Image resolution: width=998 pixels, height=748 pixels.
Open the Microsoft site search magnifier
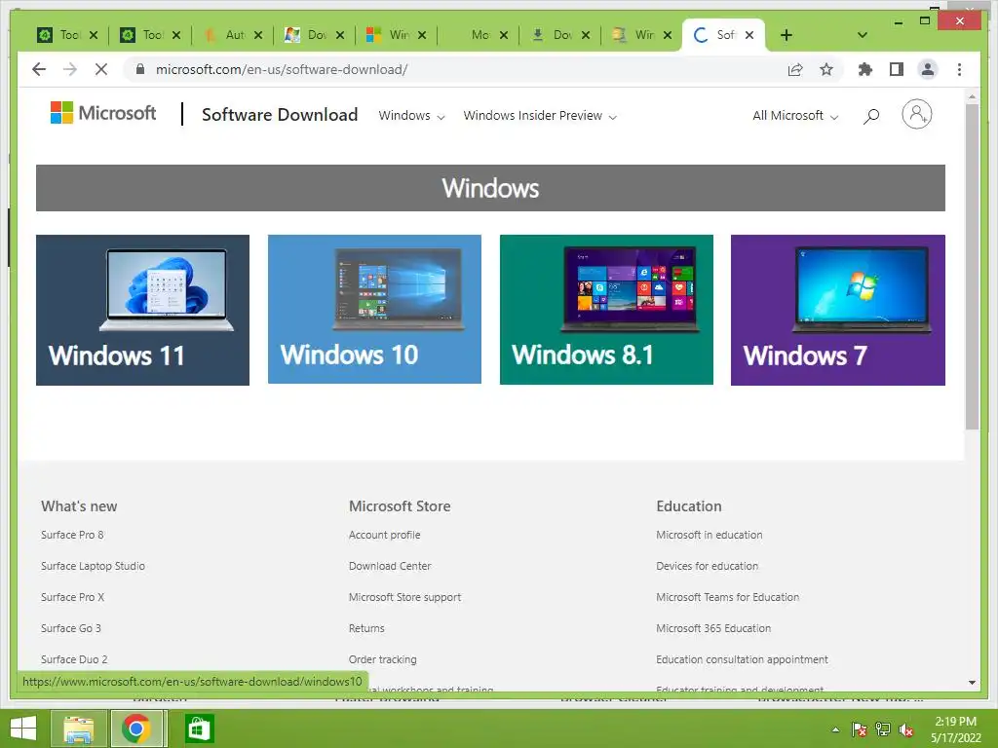pos(871,116)
